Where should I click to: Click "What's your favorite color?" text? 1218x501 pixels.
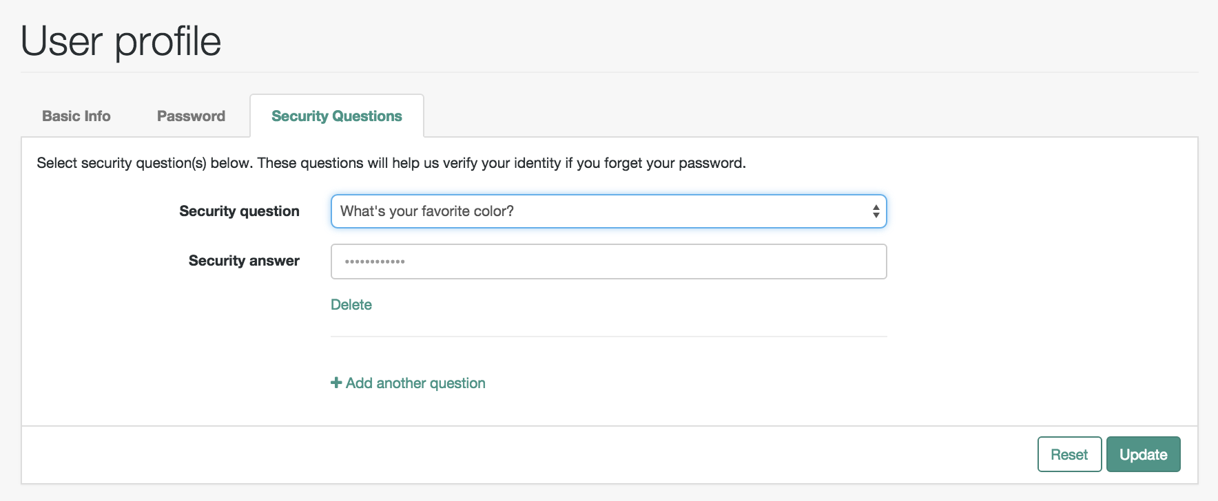click(427, 211)
